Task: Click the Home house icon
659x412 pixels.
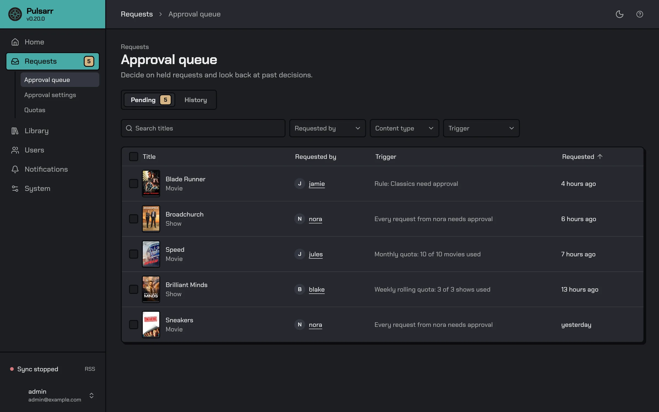Action: click(15, 42)
